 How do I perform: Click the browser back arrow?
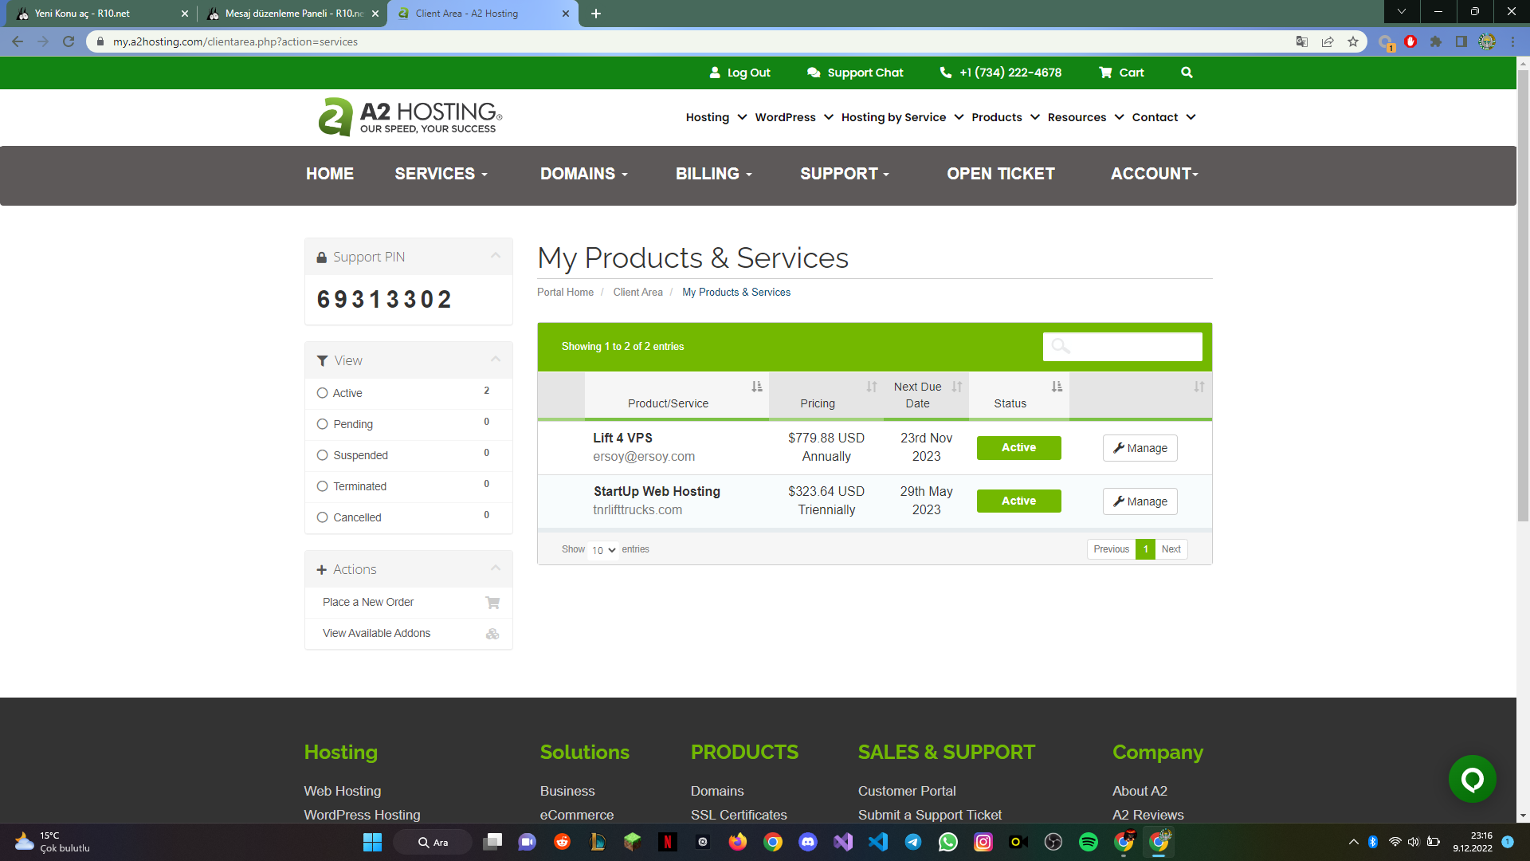coord(18,41)
